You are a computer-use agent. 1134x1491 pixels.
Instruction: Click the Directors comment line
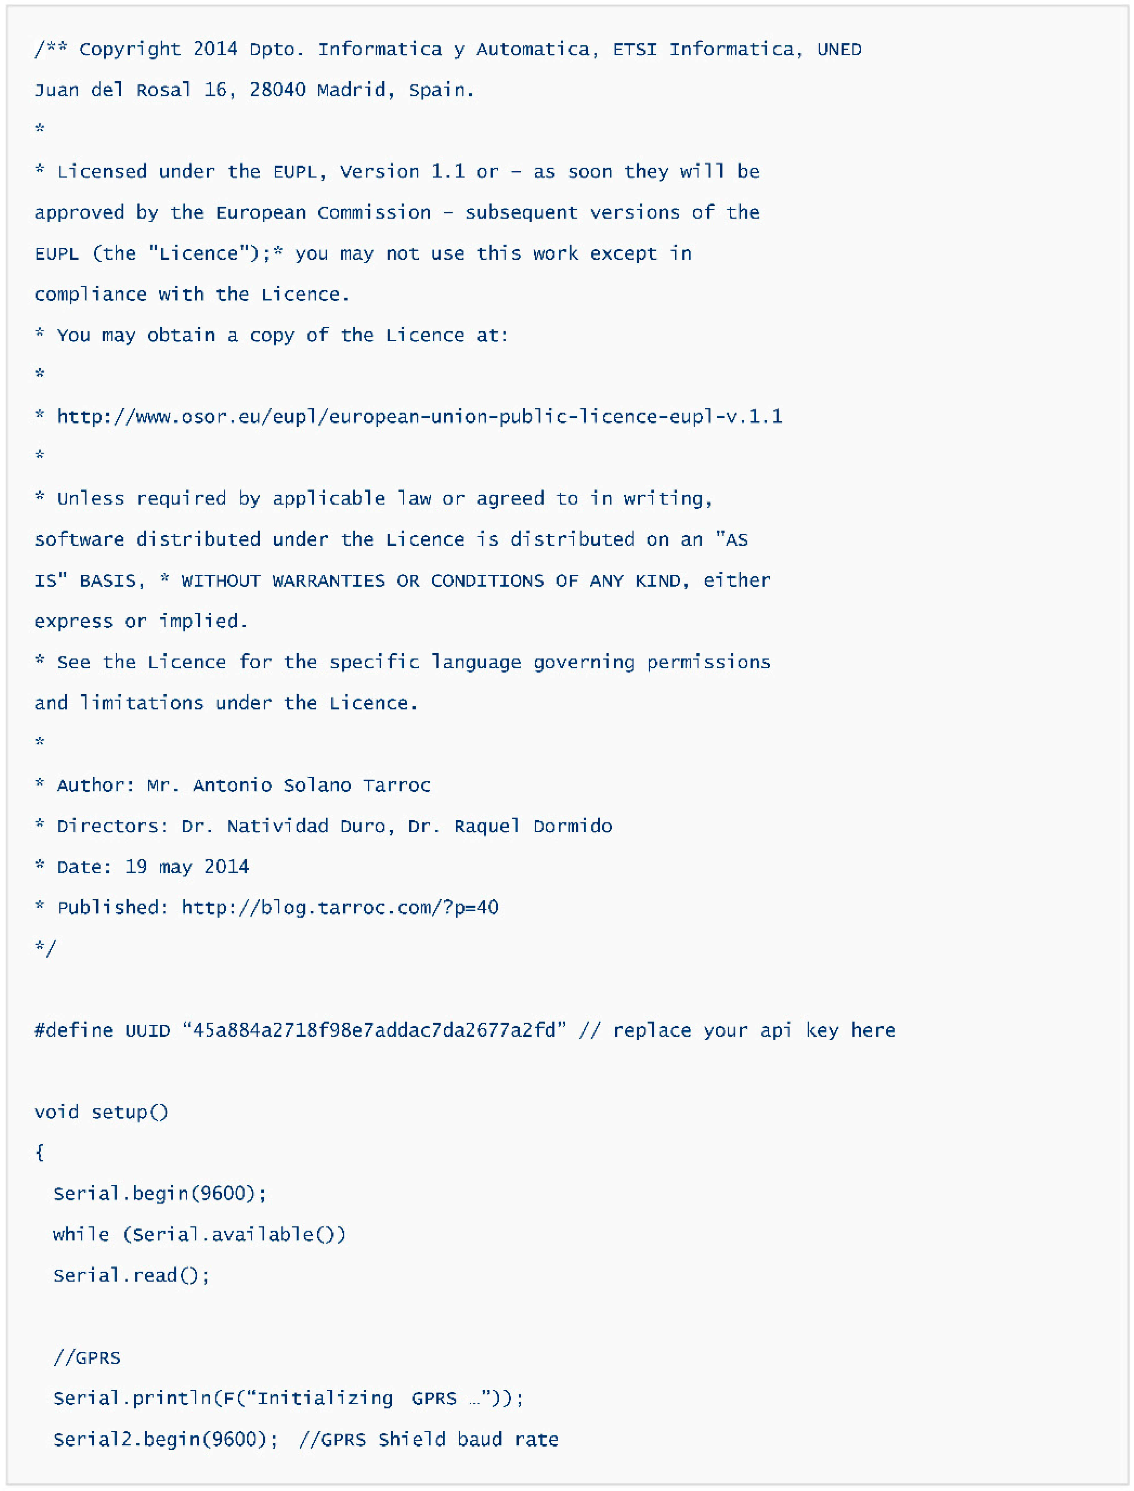pyautogui.click(x=324, y=826)
